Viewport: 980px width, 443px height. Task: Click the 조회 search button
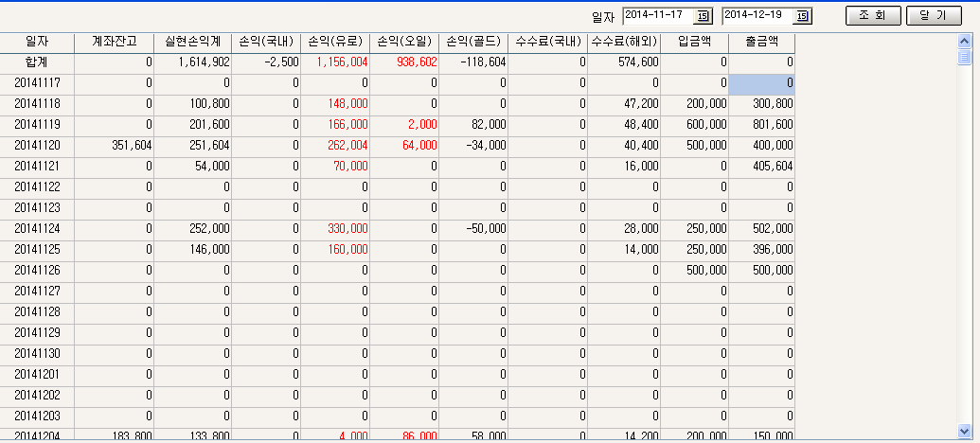point(873,16)
